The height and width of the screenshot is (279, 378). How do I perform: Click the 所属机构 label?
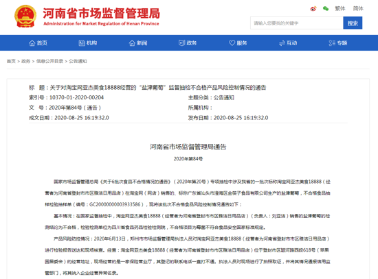(200, 108)
